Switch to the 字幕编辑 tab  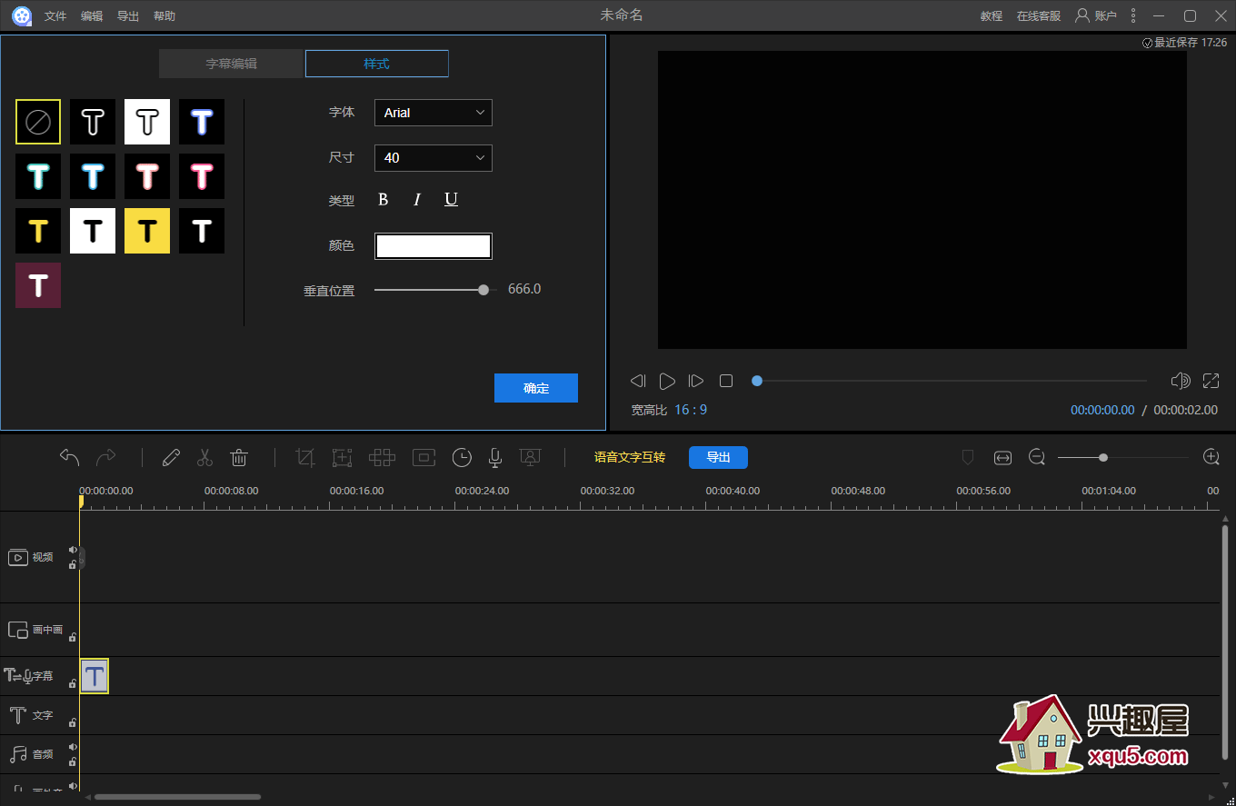click(x=231, y=64)
